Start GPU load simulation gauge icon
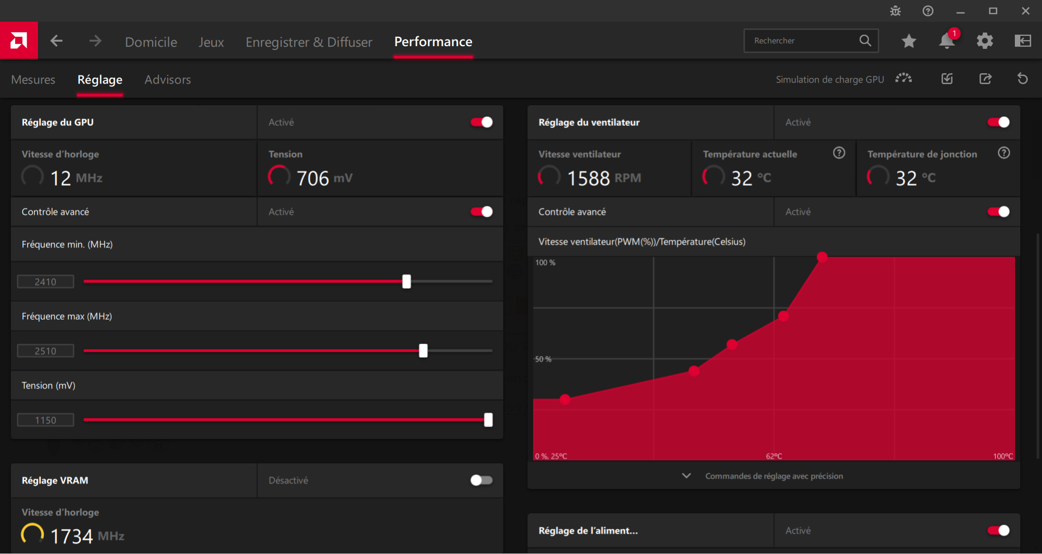This screenshot has width=1042, height=554. point(904,79)
